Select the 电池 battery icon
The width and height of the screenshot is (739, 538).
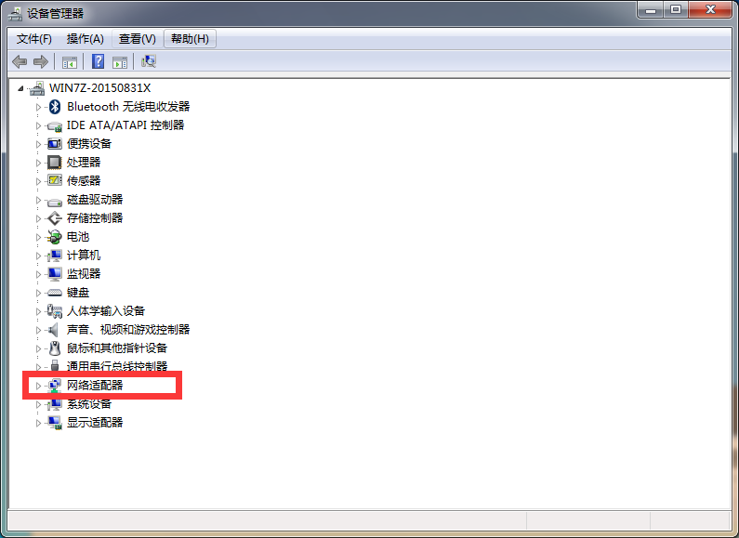pos(55,237)
